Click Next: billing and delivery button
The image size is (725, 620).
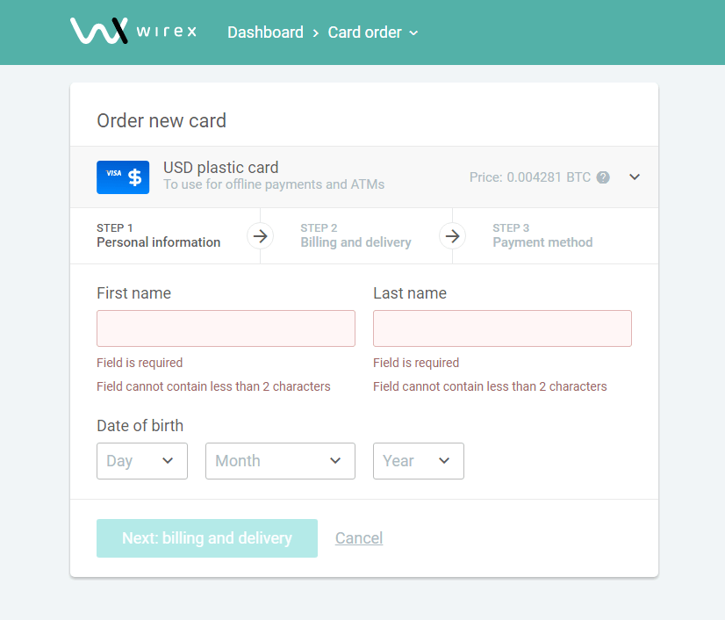pyautogui.click(x=207, y=538)
